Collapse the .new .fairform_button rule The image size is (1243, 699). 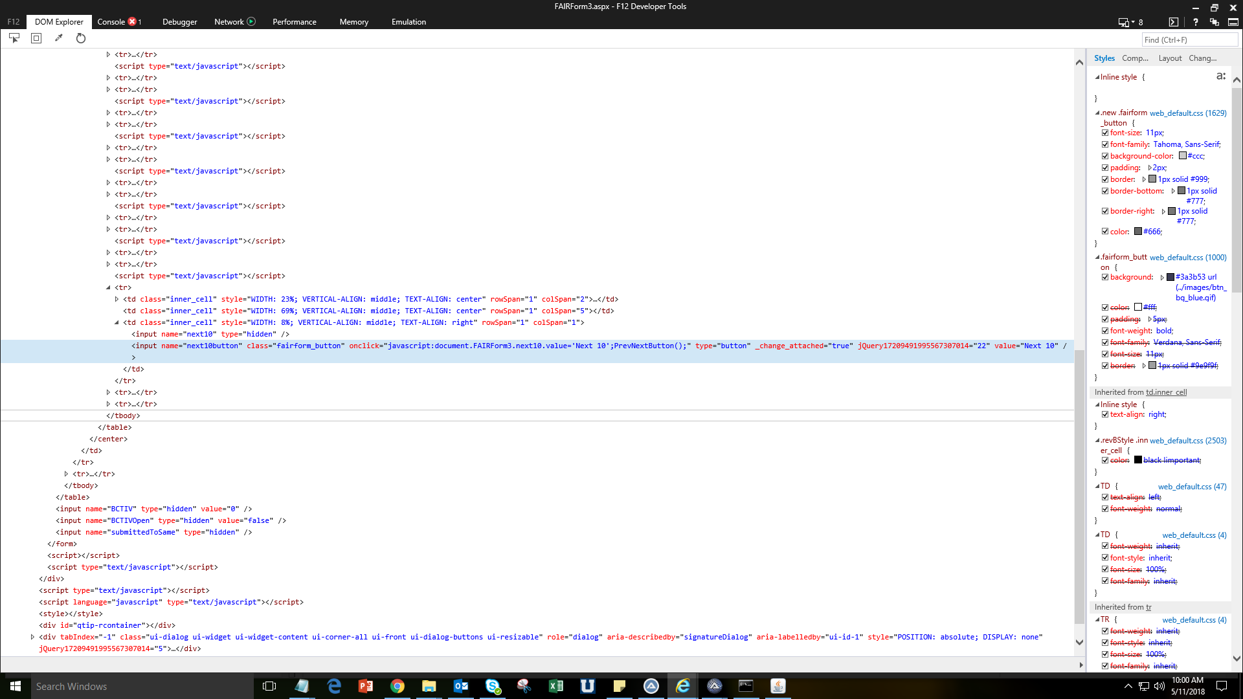(x=1097, y=113)
